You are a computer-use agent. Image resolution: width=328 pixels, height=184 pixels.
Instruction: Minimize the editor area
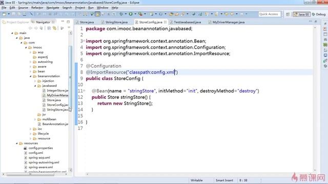pos(310,21)
